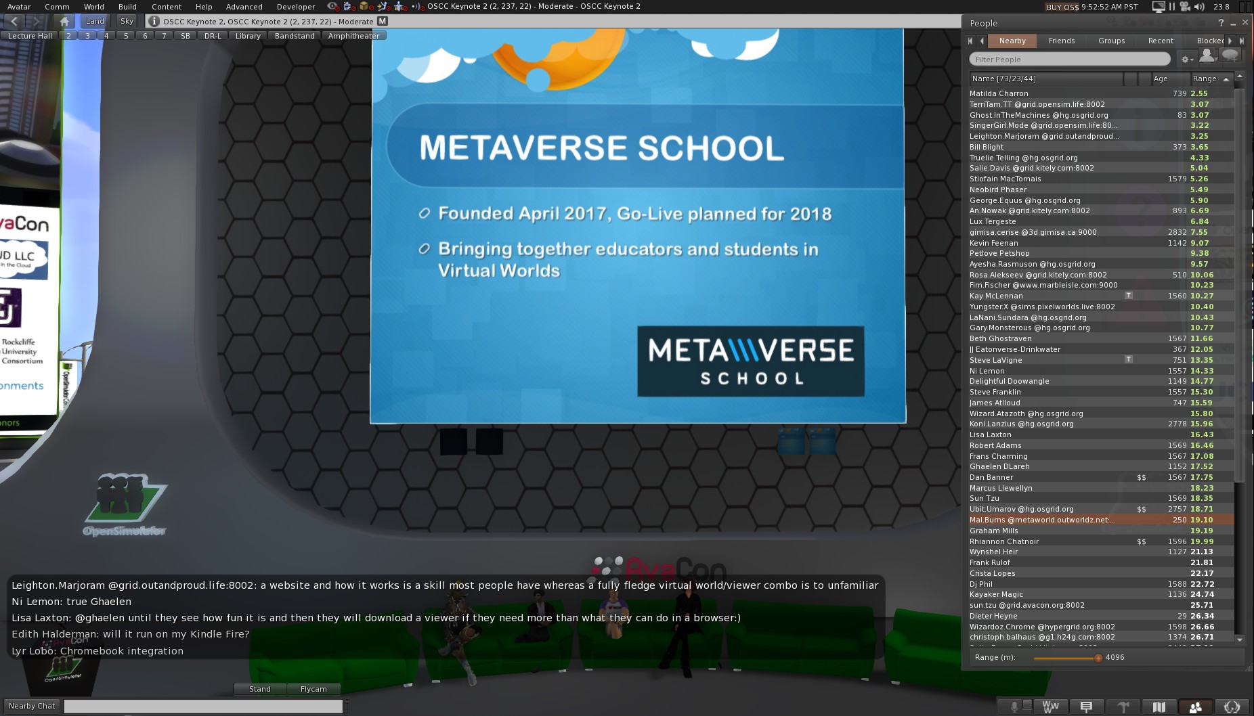Open the WWW web browser button

pos(1050,707)
